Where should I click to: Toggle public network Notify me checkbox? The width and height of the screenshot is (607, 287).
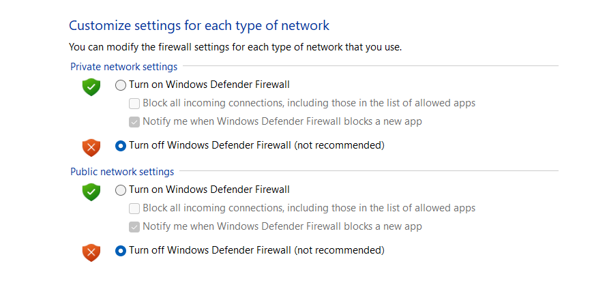pyautogui.click(x=134, y=227)
